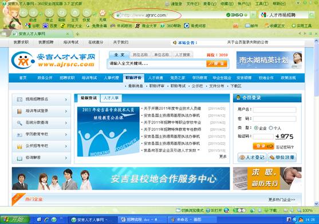This screenshot has height=224, width=319.
Task: Click the paw-print 无痕 icon
Action: coord(103,13)
